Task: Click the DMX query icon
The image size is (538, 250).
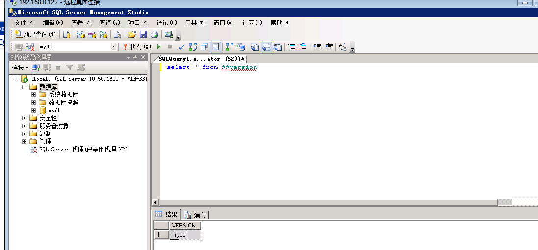Action: click(92, 35)
